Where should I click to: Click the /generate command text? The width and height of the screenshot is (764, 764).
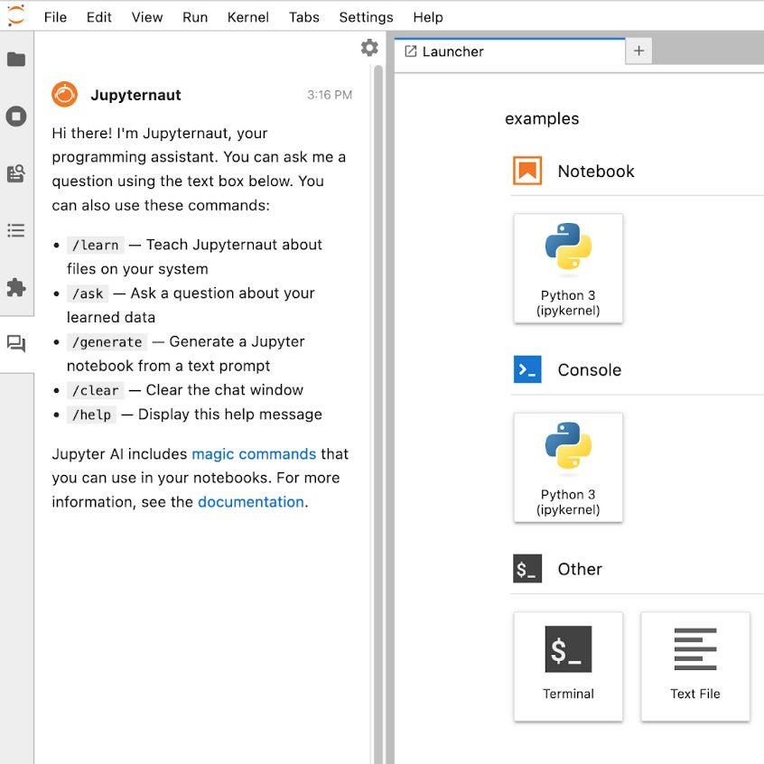tap(107, 342)
